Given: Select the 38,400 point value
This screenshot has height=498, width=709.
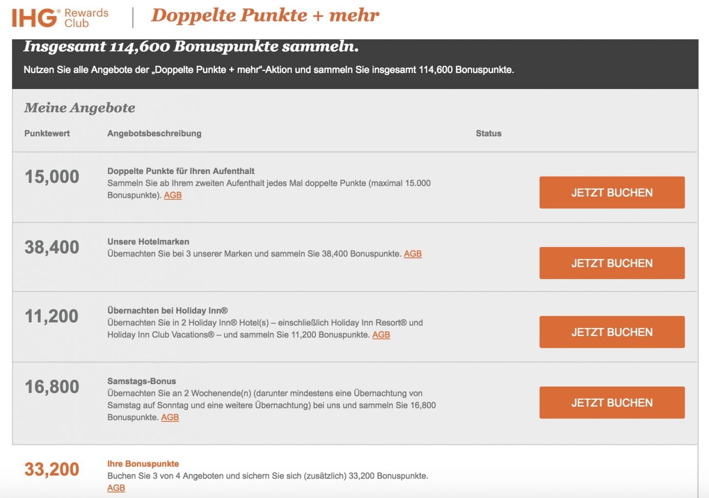Looking at the screenshot, I should pyautogui.click(x=52, y=247).
